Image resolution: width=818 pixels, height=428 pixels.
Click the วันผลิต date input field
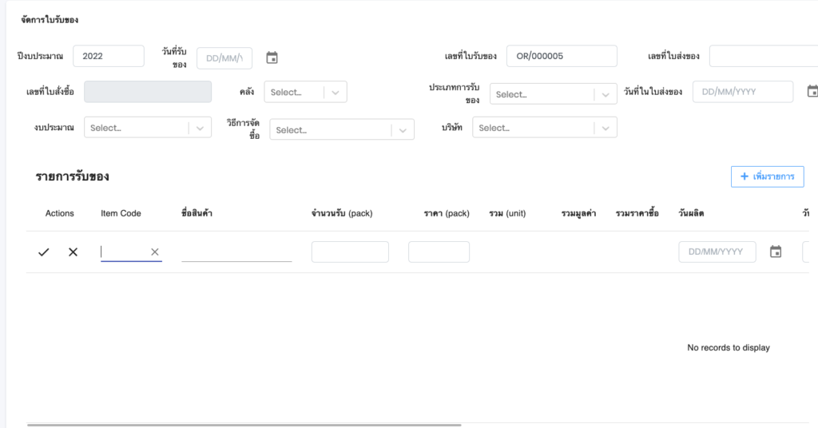tap(717, 252)
